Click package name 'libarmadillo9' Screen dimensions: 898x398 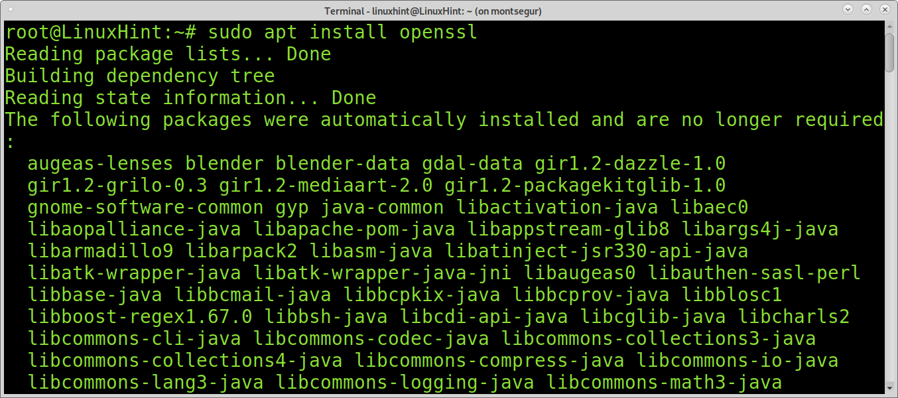click(x=100, y=251)
